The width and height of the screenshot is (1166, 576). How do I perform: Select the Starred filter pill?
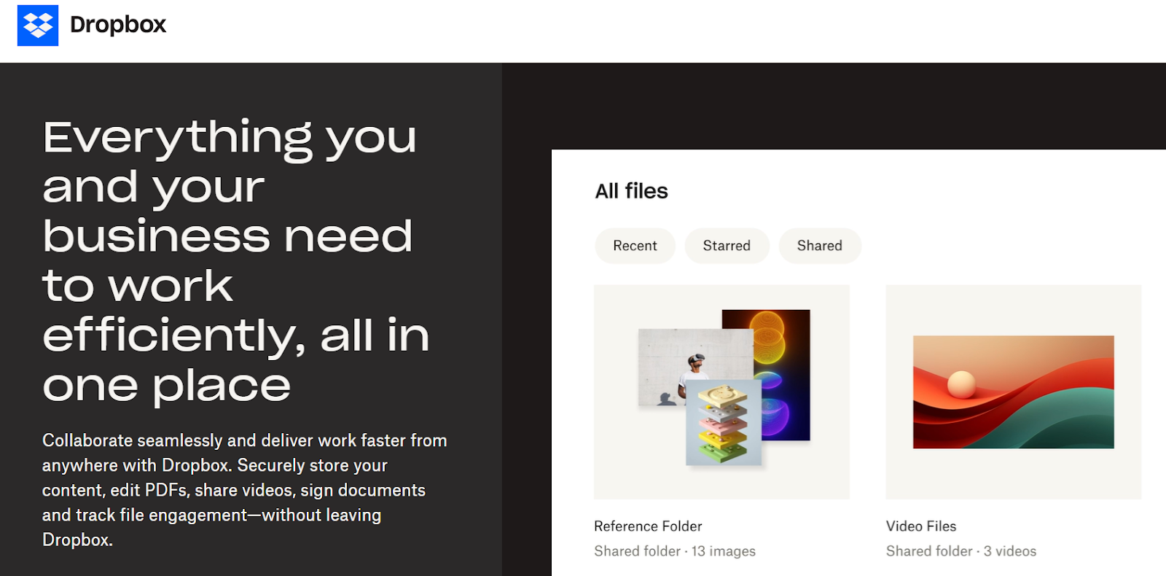(727, 246)
